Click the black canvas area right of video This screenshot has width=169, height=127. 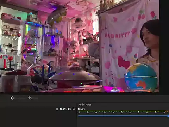point(164,47)
